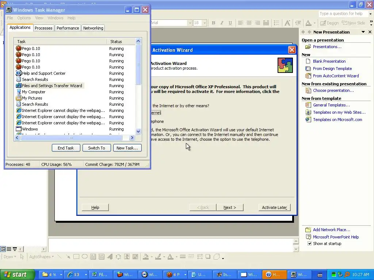This screenshot has height=280, width=374.
Task: Open the Line Color dropdown arrow
Action: 164,257
